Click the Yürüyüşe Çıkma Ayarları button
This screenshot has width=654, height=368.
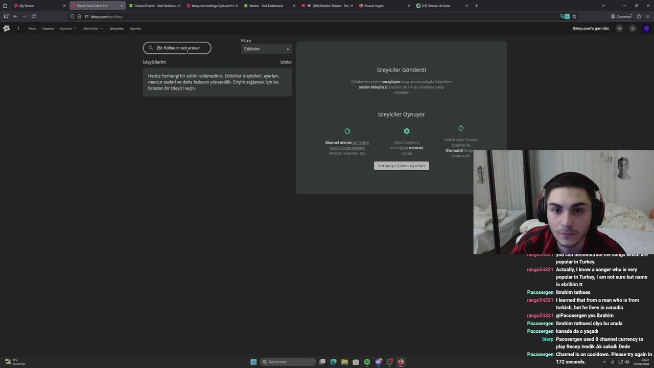[402, 166]
